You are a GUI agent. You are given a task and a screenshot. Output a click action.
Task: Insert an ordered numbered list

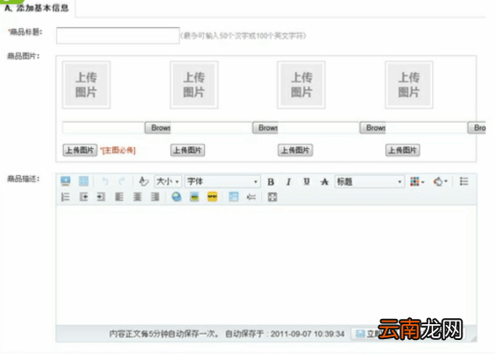65,197
